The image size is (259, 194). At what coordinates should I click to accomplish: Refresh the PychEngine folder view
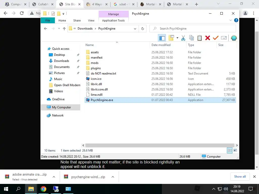143,29
